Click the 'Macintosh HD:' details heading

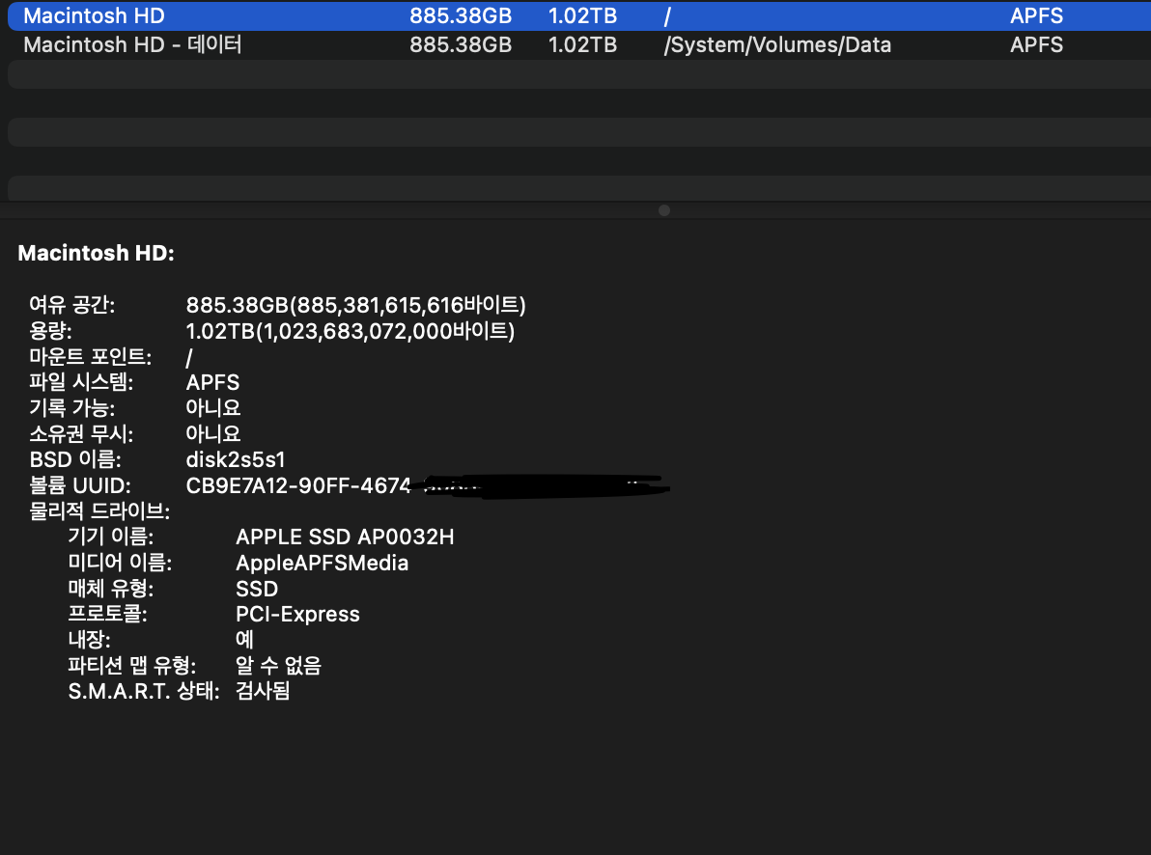(x=97, y=253)
